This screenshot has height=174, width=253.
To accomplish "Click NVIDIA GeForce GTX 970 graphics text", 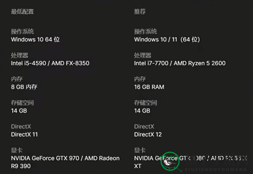I will point(45,158).
